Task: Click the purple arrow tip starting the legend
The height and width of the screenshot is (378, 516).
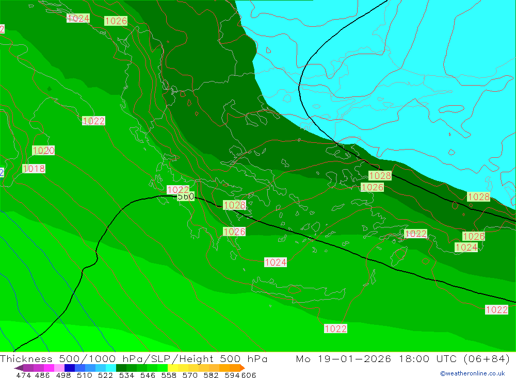Action: [x=19, y=368]
